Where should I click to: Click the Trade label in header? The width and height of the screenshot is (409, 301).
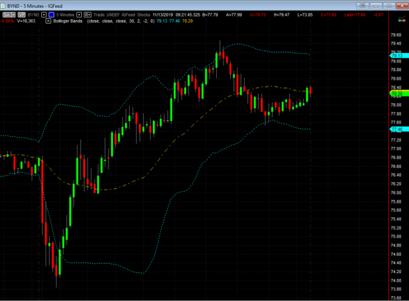coord(100,13)
